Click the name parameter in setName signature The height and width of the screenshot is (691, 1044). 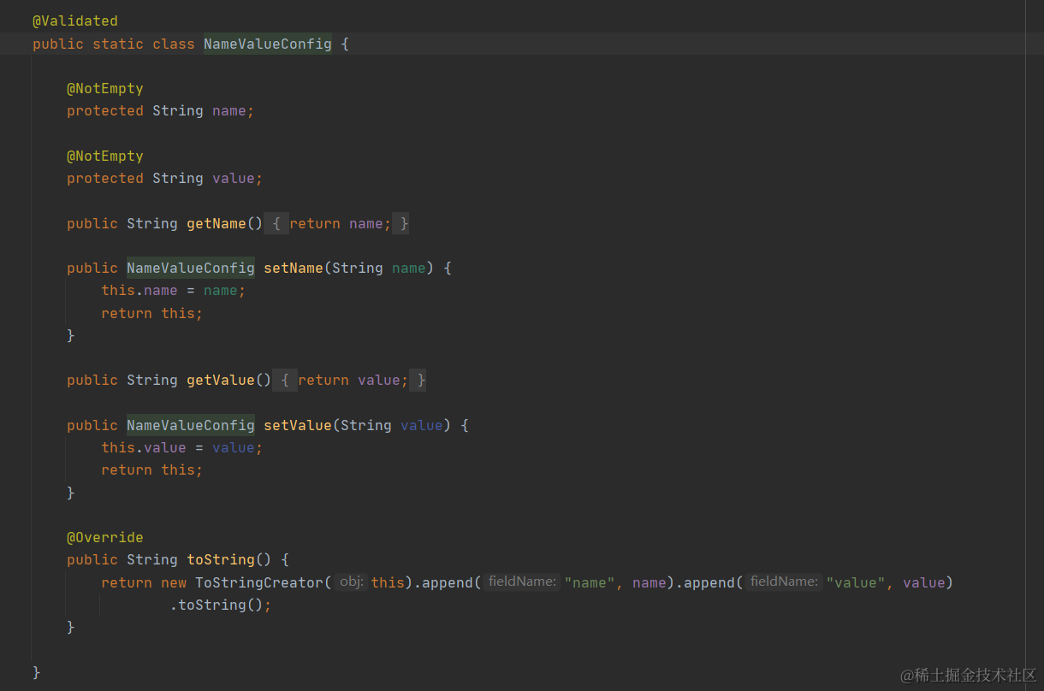[x=409, y=268]
